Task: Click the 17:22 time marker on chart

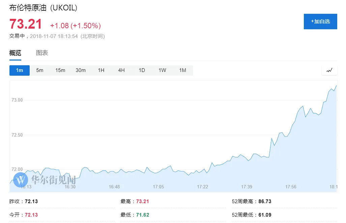Action: (203, 187)
